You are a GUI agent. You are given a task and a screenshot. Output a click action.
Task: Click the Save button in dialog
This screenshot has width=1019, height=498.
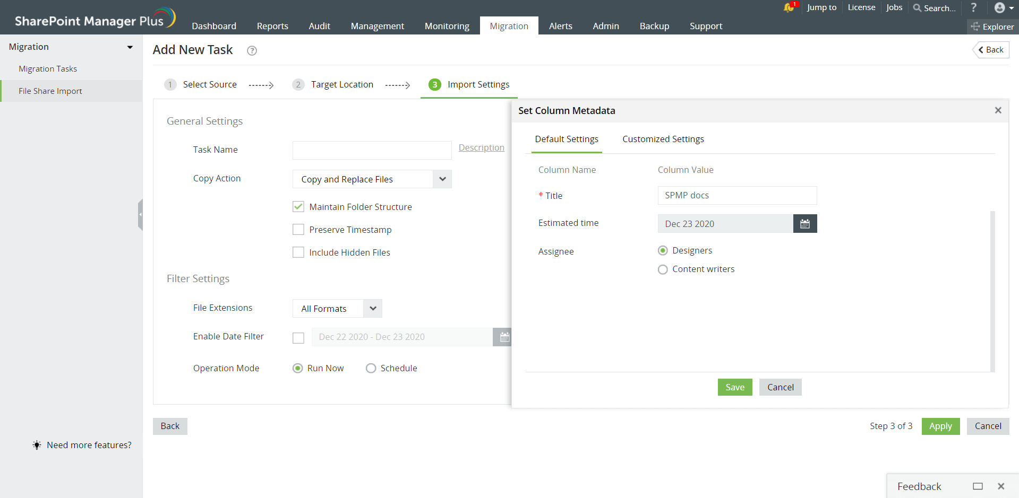tap(734, 387)
